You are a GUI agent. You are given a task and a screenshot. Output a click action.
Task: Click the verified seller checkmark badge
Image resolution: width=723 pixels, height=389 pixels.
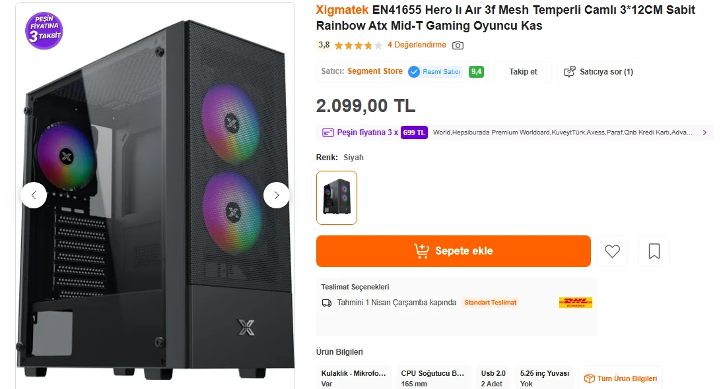point(414,72)
